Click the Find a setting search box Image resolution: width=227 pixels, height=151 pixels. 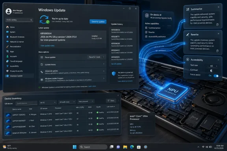tap(19, 20)
